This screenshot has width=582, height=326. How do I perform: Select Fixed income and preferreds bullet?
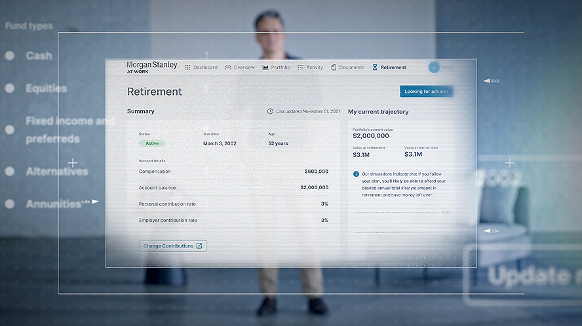click(10, 130)
